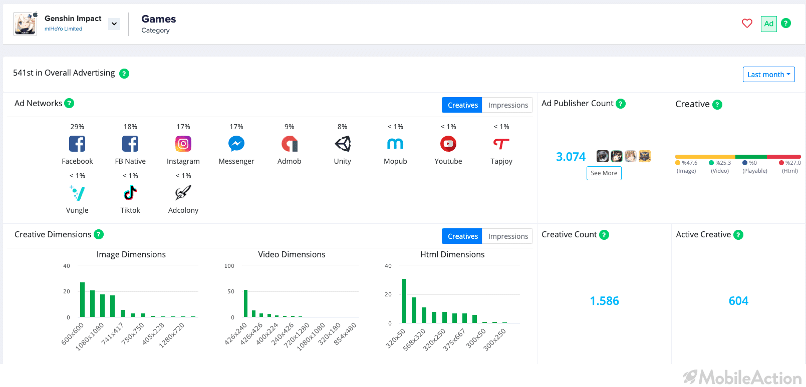The image size is (806, 387).
Task: Click the green Video legend dot
Action: pyautogui.click(x=711, y=163)
